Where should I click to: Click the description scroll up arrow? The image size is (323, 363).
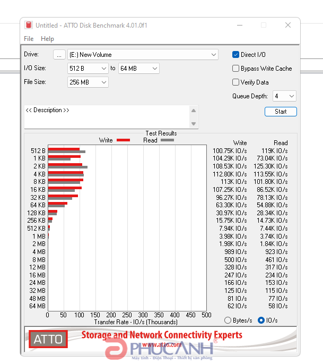[x=194, y=111]
